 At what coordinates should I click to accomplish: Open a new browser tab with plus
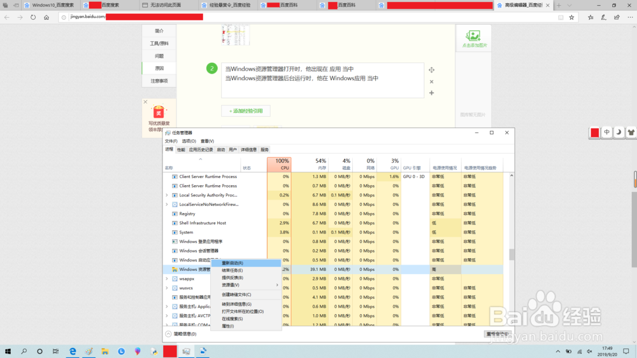tap(559, 5)
